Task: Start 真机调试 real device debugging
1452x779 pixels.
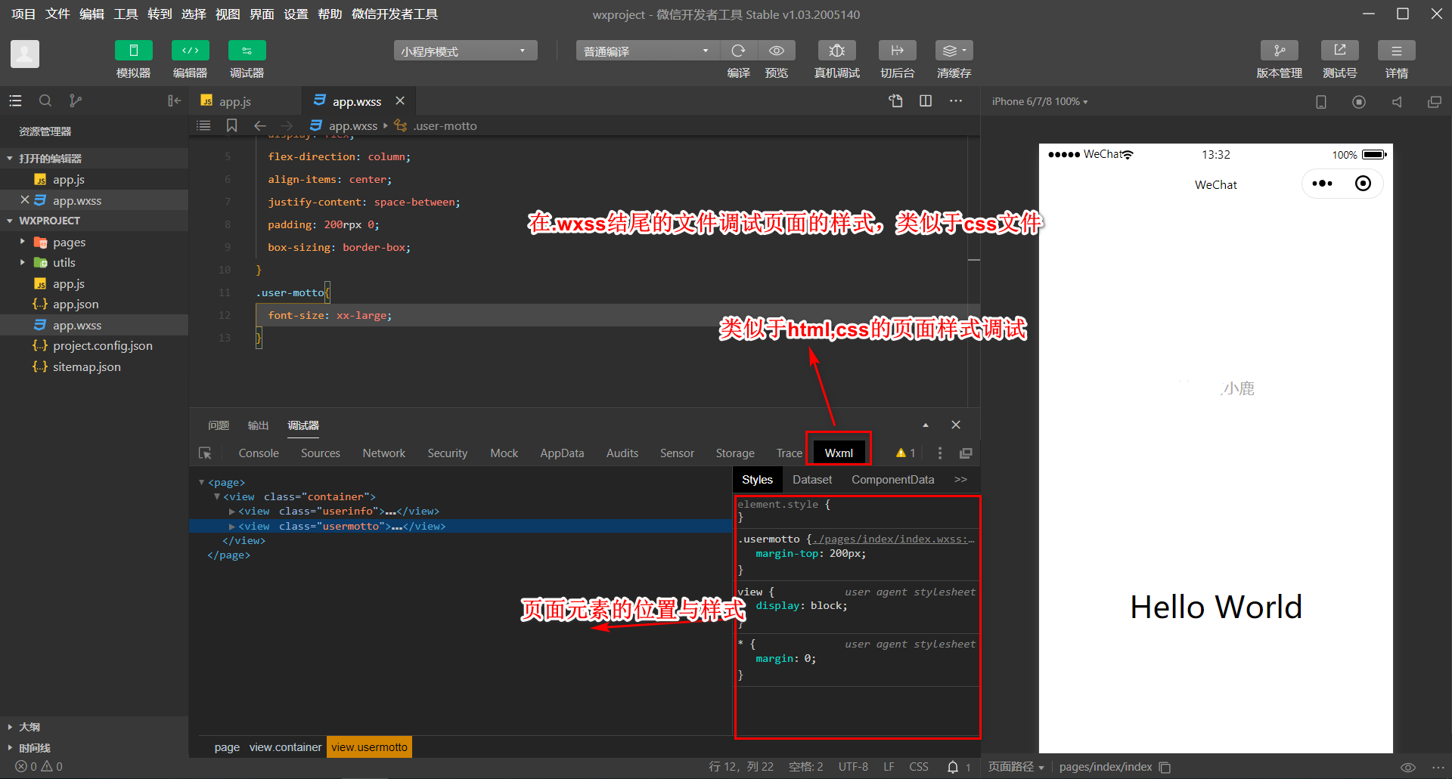Action: (836, 51)
